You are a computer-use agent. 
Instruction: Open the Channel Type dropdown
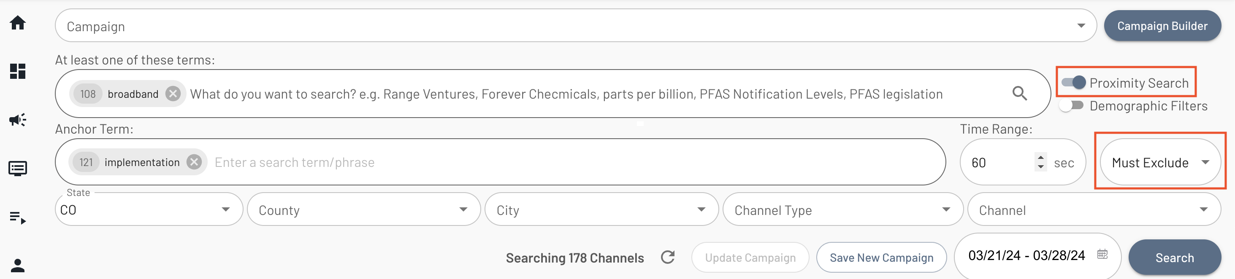click(843, 209)
